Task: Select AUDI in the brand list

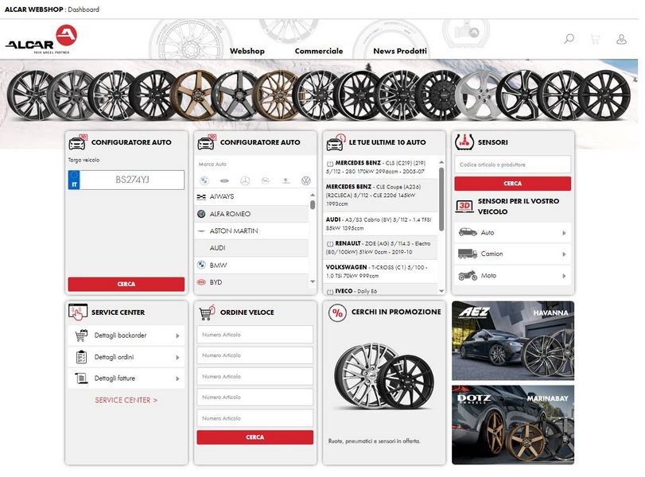Action: pos(252,248)
